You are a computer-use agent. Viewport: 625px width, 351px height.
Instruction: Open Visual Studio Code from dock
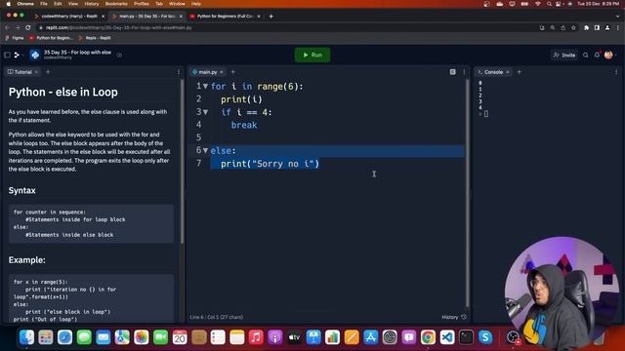point(447,337)
